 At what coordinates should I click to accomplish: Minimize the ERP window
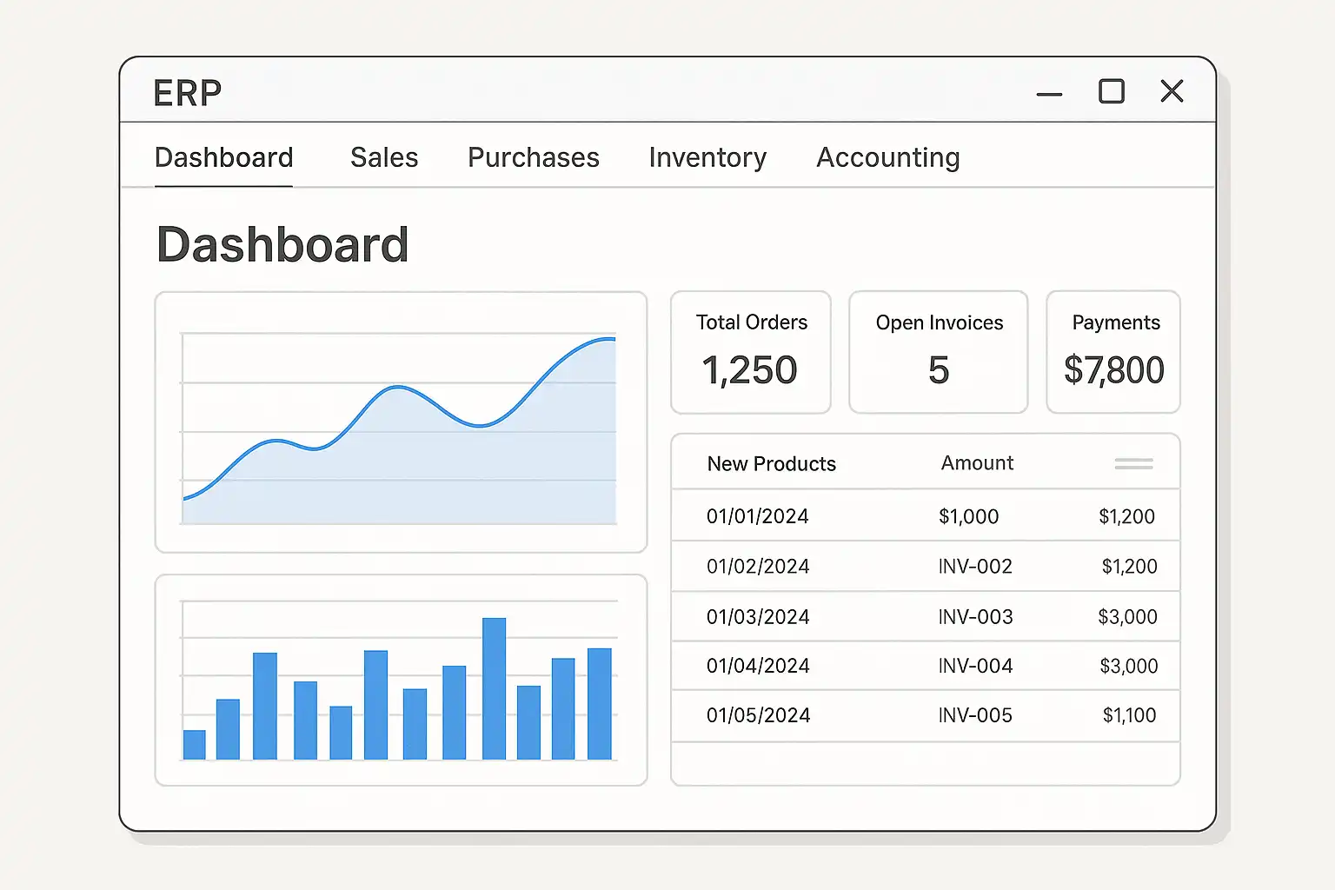1049,93
